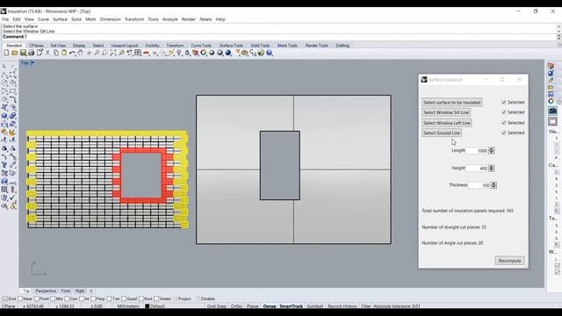
Task: Click the New file icon in Standard toolbar
Action: click(x=6, y=53)
